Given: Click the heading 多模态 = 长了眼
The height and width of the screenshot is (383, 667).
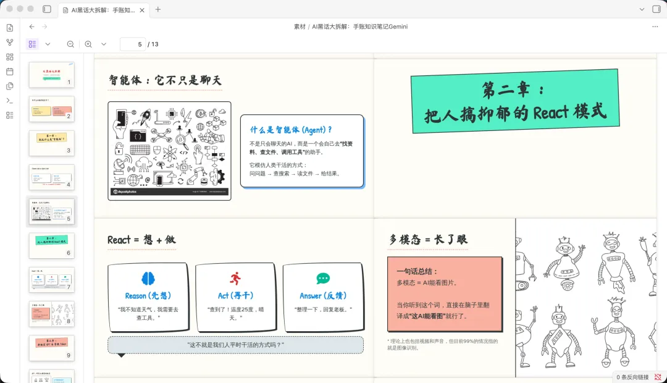Looking at the screenshot, I should pos(429,240).
